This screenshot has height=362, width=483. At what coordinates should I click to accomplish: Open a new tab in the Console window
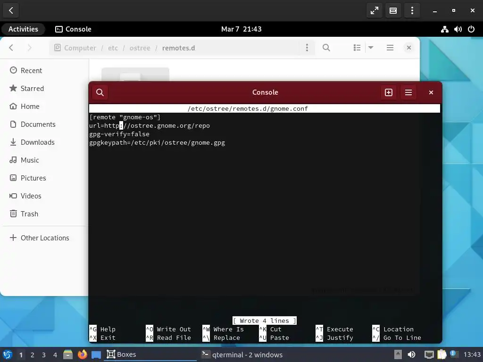tap(389, 92)
